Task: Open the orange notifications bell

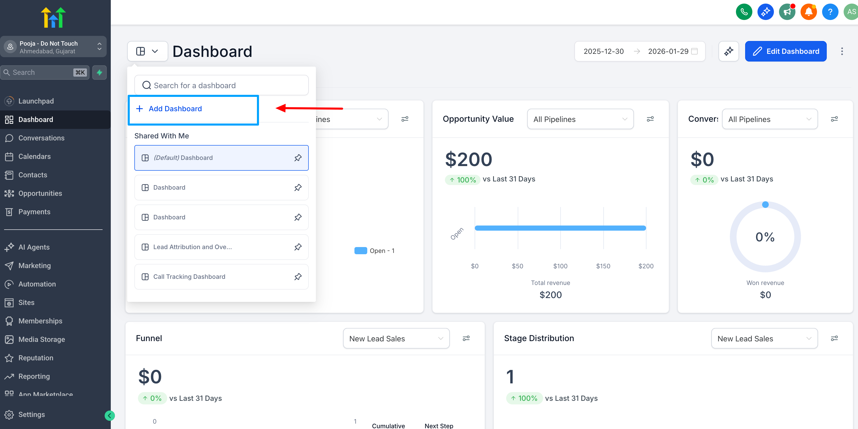Action: click(x=808, y=12)
